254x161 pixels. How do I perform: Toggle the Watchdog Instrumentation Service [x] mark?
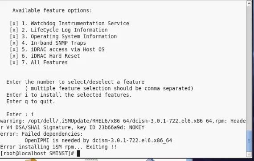pyautogui.click(x=14, y=24)
